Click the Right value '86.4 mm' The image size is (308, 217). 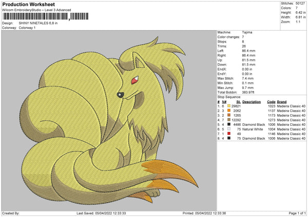point(248,55)
